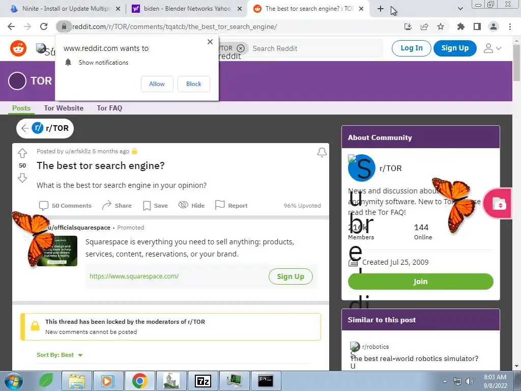Open Chrome from the taskbar
The width and height of the screenshot is (521, 391).
click(139, 381)
